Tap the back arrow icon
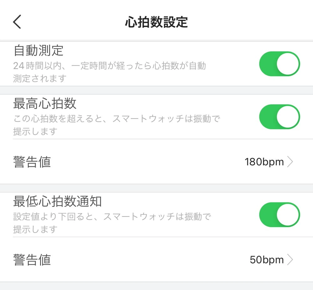This screenshot has width=313, height=290. coord(17,22)
